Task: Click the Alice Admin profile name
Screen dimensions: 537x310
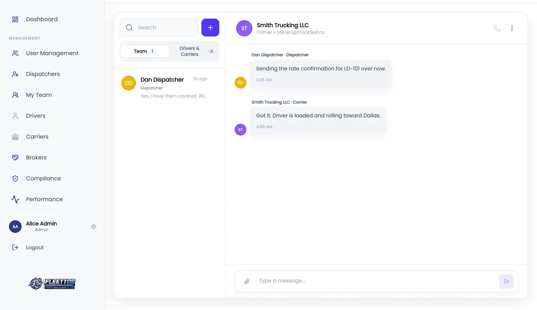Action: 42,224
